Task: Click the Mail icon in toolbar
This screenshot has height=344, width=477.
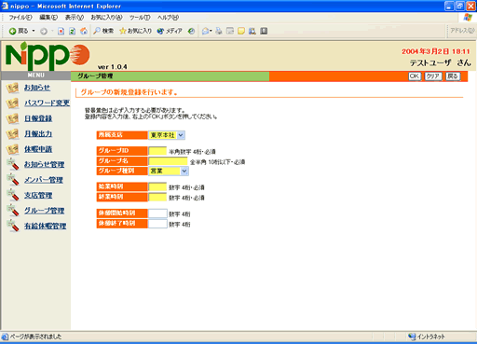Action: pyautogui.click(x=205, y=31)
